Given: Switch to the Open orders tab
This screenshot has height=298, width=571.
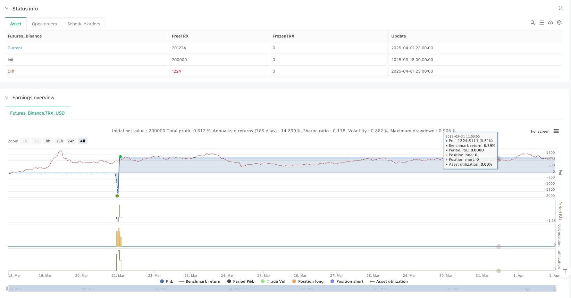Looking at the screenshot, I should [44, 24].
